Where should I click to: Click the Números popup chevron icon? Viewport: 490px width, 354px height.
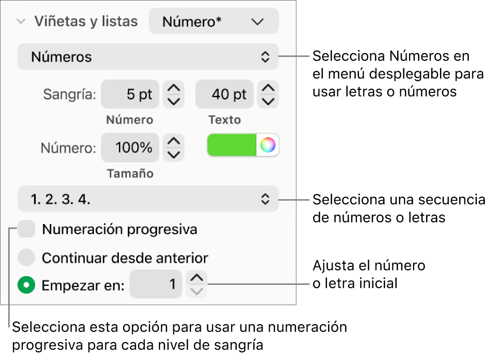(265, 57)
